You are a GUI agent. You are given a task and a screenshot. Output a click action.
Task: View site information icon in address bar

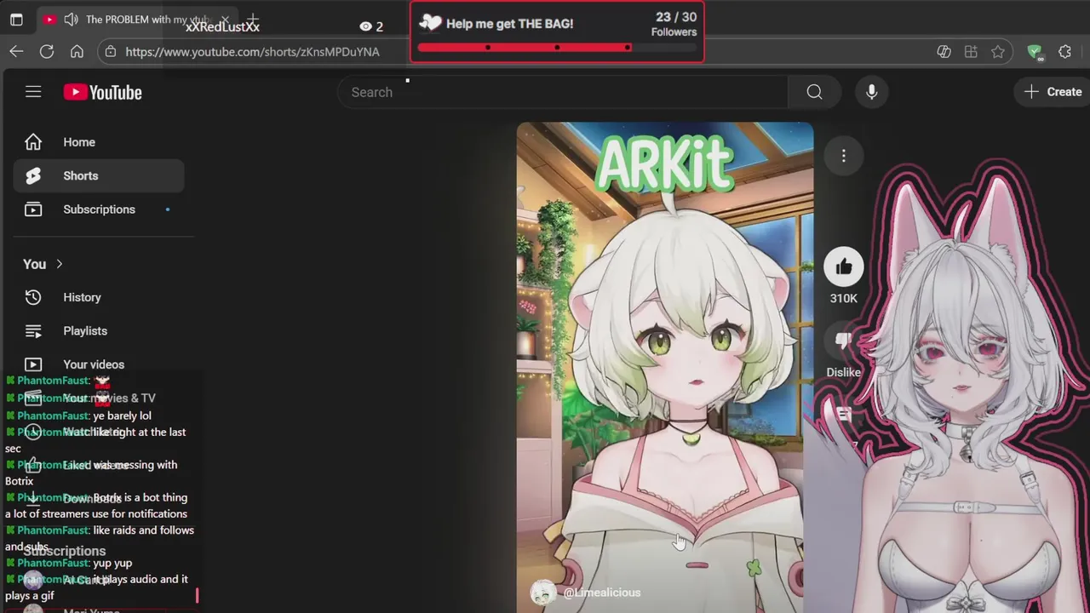tap(109, 52)
